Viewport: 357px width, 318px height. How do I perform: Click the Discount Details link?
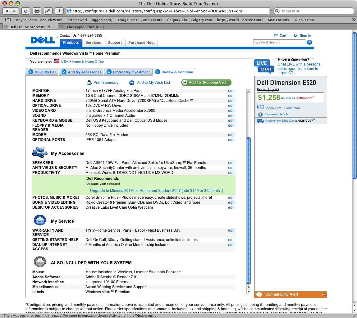[x=277, y=114]
